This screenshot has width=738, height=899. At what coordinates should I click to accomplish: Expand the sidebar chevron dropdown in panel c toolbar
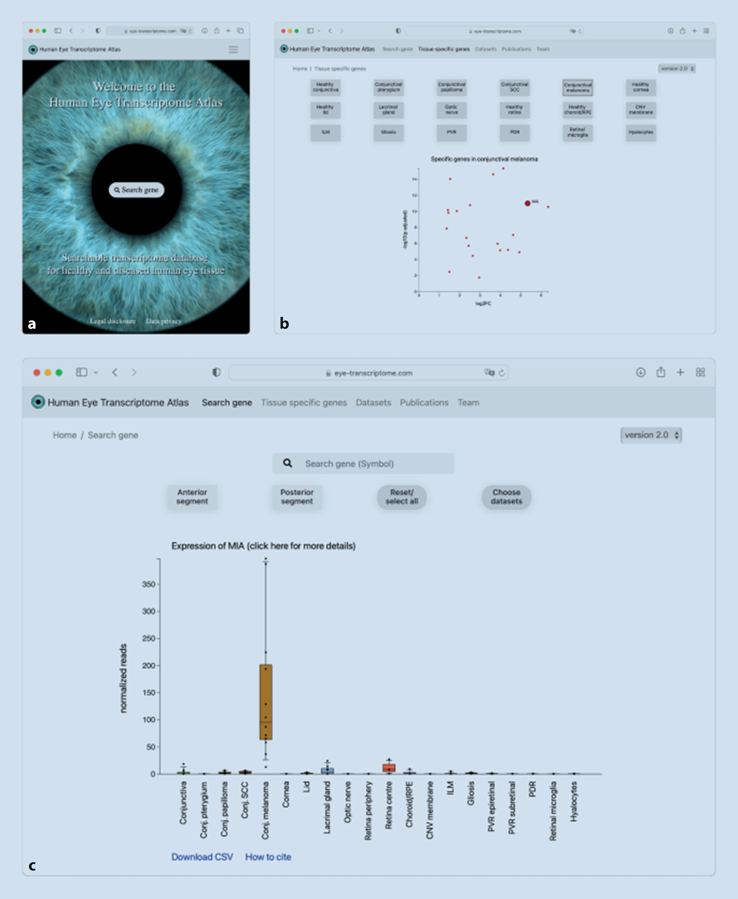[95, 372]
